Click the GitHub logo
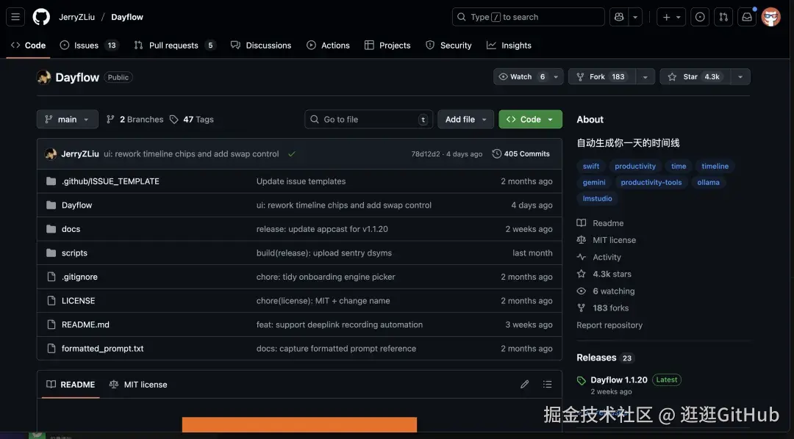Viewport: 794px width, 439px height. 41,17
